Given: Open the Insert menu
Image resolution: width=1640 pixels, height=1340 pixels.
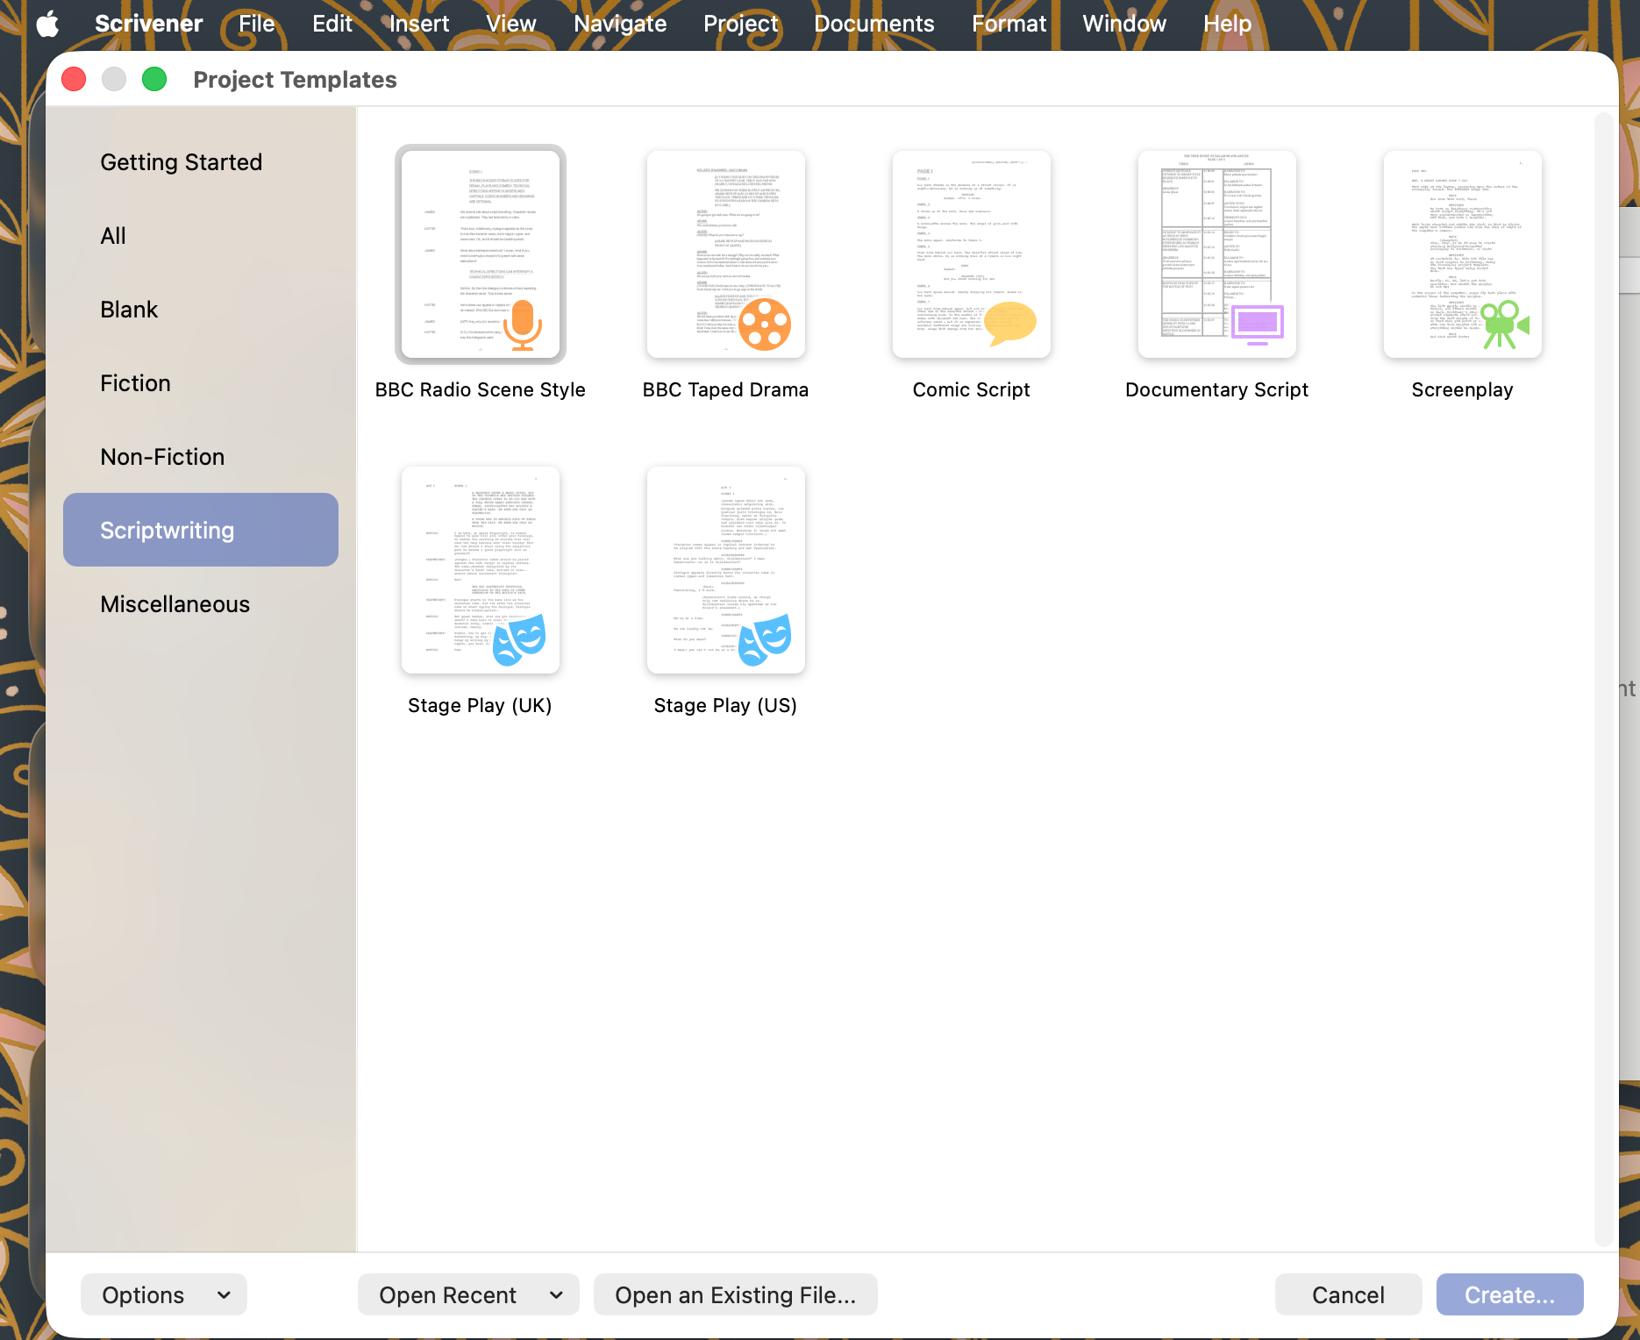Looking at the screenshot, I should point(419,24).
